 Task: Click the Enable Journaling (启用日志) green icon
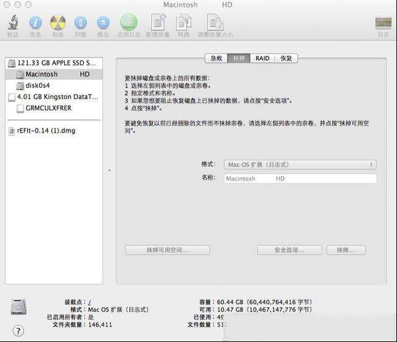pos(129,22)
